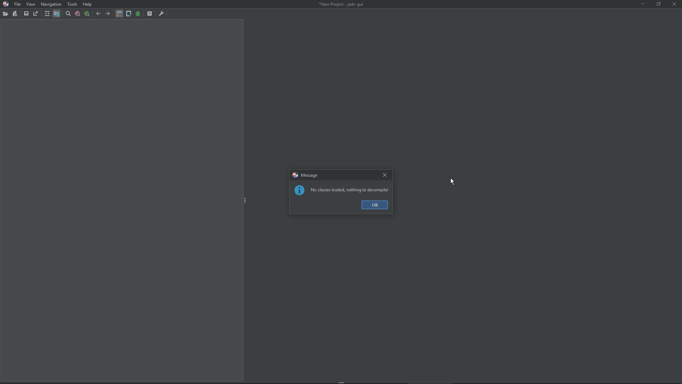682x384 pixels.
Task: Toggle the Flatten packages option
Action: 57,14
